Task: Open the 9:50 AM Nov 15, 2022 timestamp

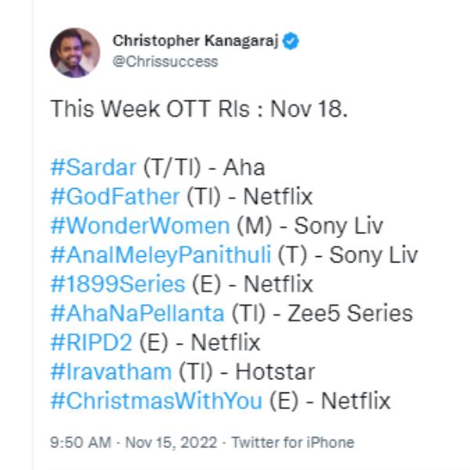Action: [x=136, y=443]
